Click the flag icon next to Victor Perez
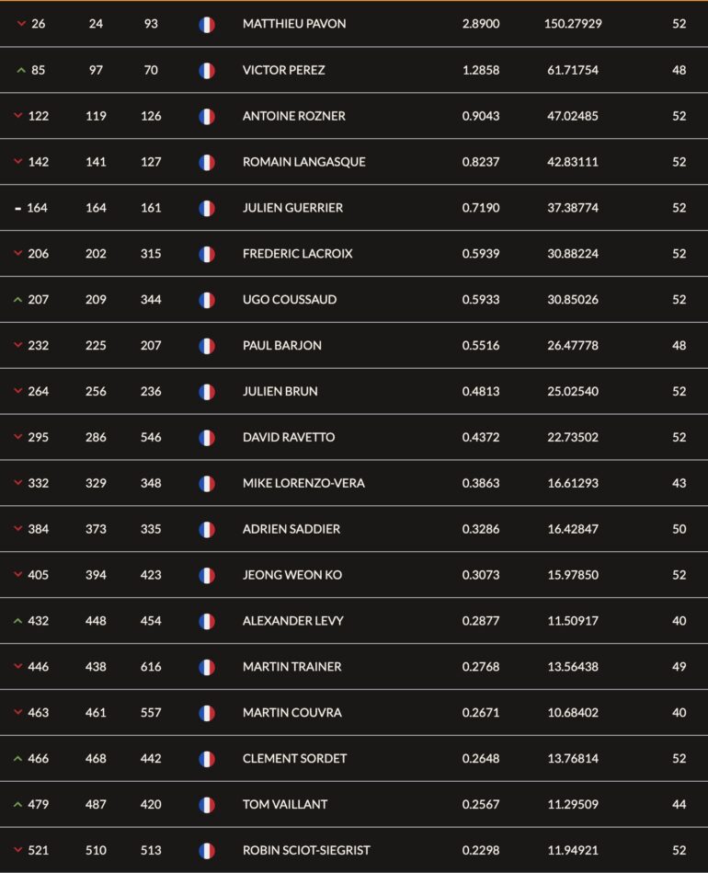 207,70
